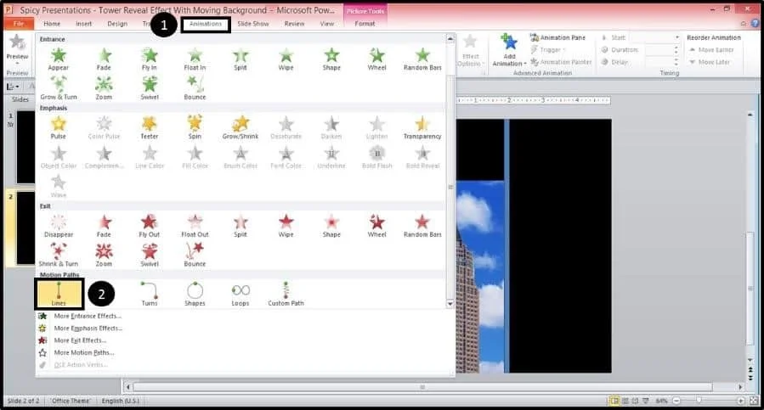Select the Turns motion path
Image resolution: width=764 pixels, height=410 pixels.
click(x=149, y=294)
